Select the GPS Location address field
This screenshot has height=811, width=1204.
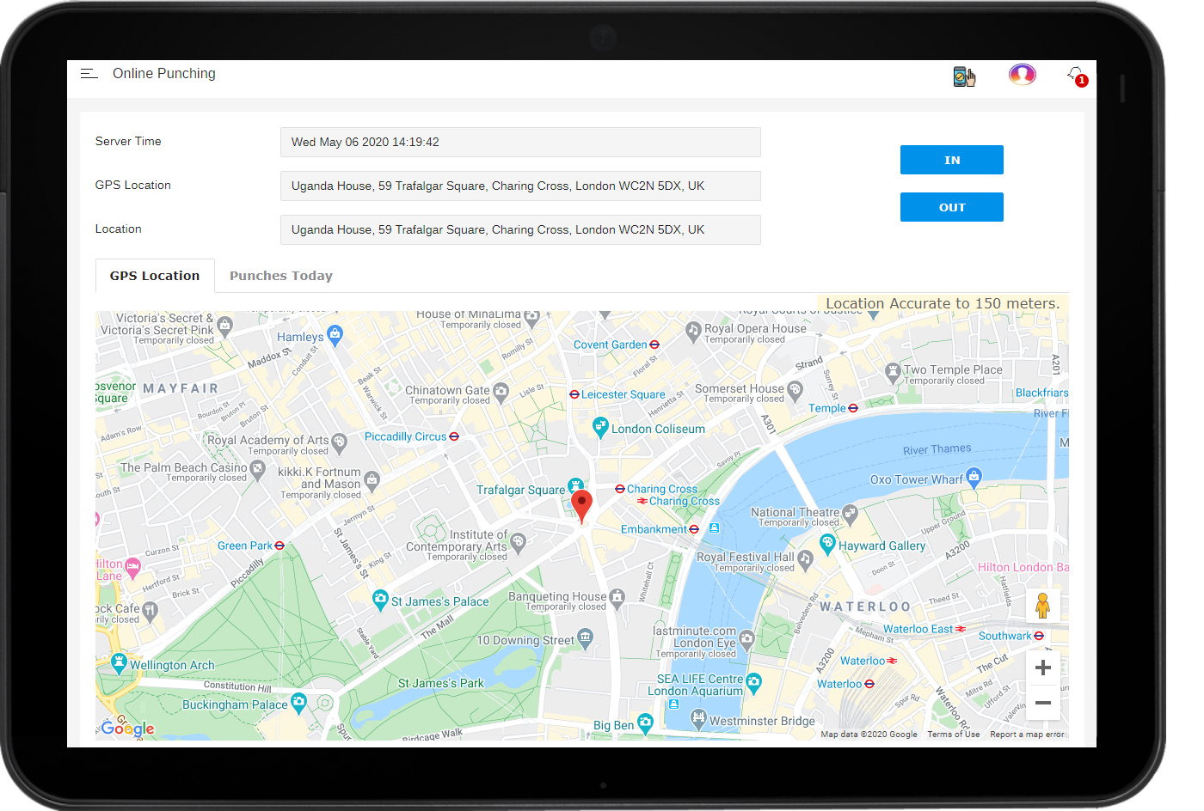click(x=520, y=186)
